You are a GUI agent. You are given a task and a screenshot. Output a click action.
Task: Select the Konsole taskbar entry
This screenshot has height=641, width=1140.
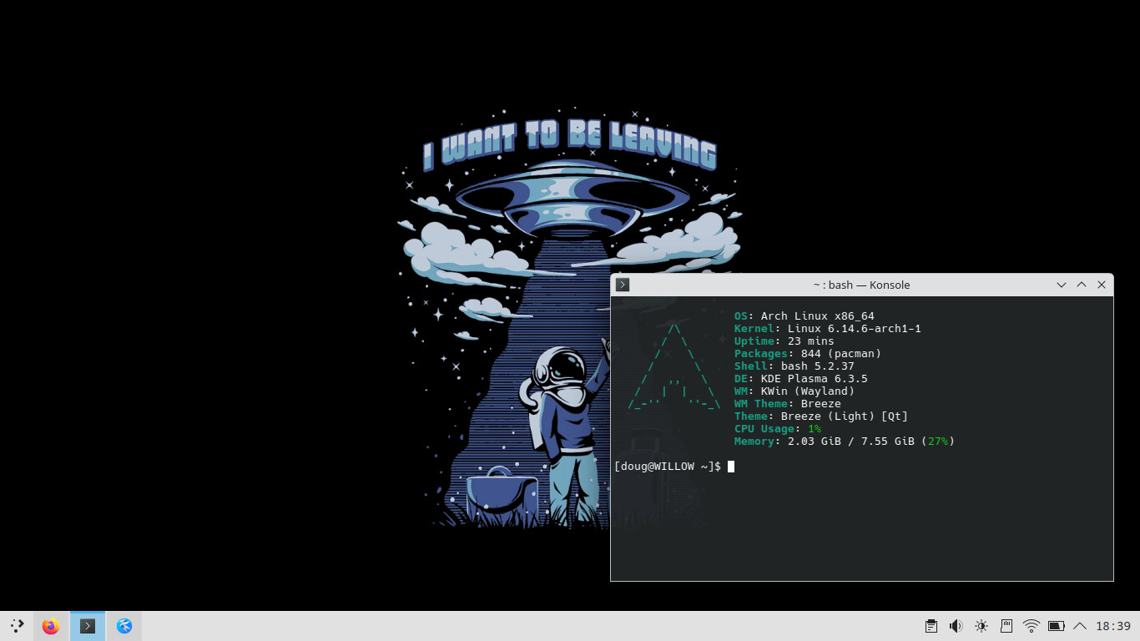[88, 626]
